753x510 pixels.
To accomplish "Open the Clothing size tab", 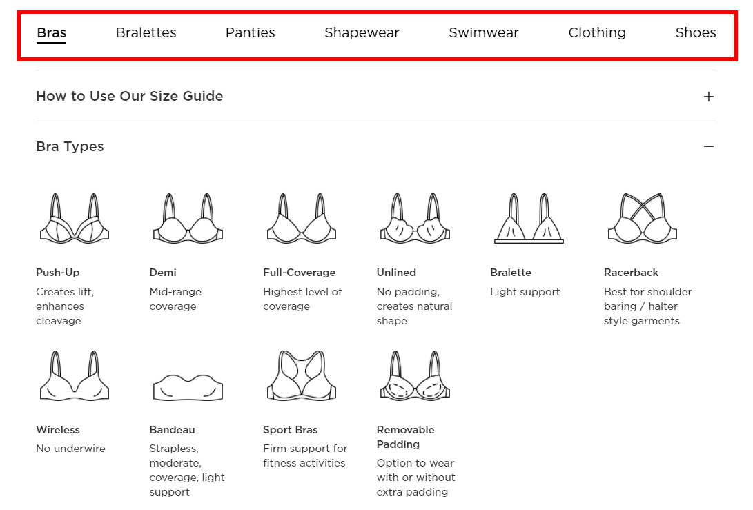I will pyautogui.click(x=597, y=32).
